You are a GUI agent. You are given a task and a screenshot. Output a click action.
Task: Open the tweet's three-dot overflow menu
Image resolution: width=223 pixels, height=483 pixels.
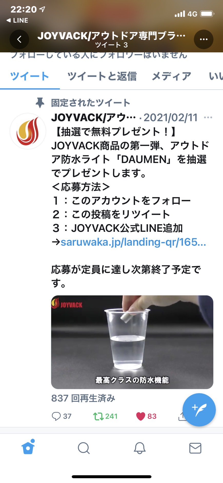click(x=208, y=117)
